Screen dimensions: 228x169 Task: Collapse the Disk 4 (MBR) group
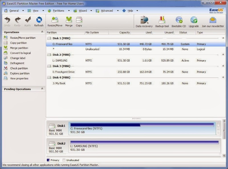pyautogui.click(x=223, y=77)
